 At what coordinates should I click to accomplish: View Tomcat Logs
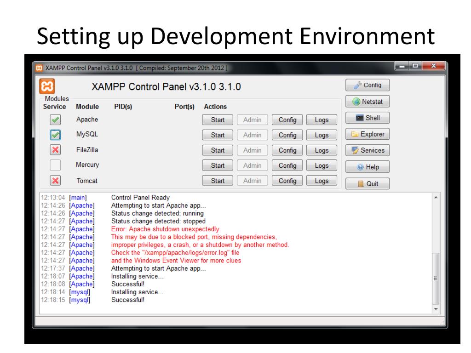(x=322, y=181)
